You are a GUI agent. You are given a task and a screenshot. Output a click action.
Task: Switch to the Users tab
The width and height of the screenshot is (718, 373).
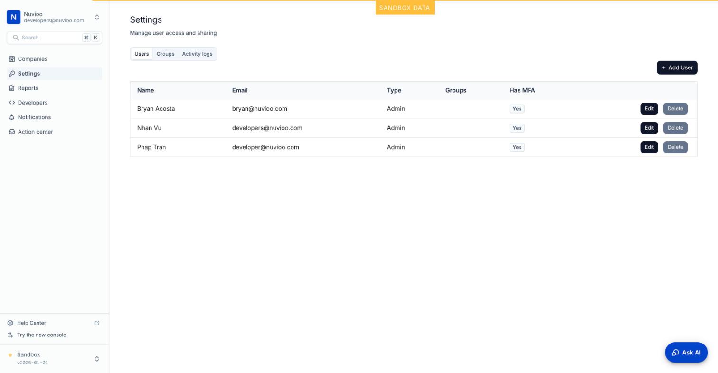tap(142, 54)
